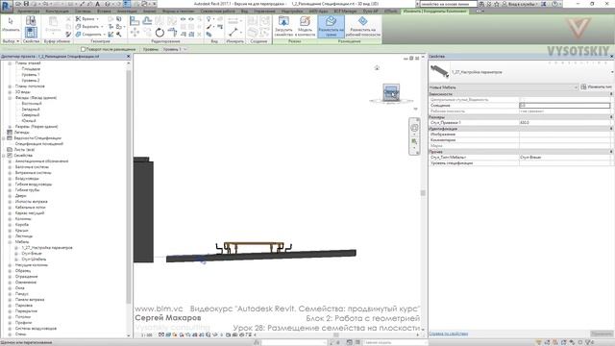The image size is (615, 346).
Task: Click the Text (A) icon in the quick access toolbar
Action: point(97,4)
